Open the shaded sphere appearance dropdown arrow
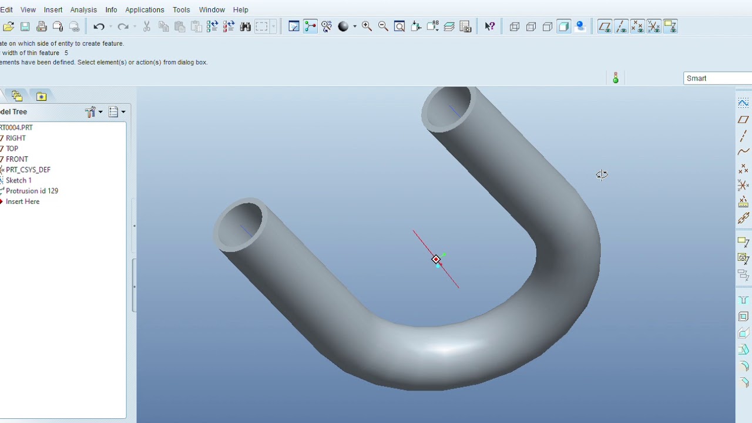This screenshot has width=752, height=423. (x=354, y=26)
